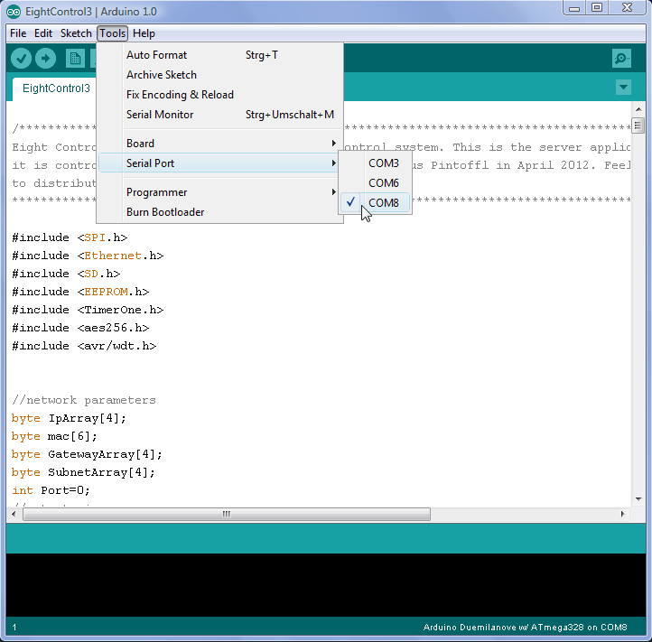Click the horizontal scrollbar thumb

point(227,514)
